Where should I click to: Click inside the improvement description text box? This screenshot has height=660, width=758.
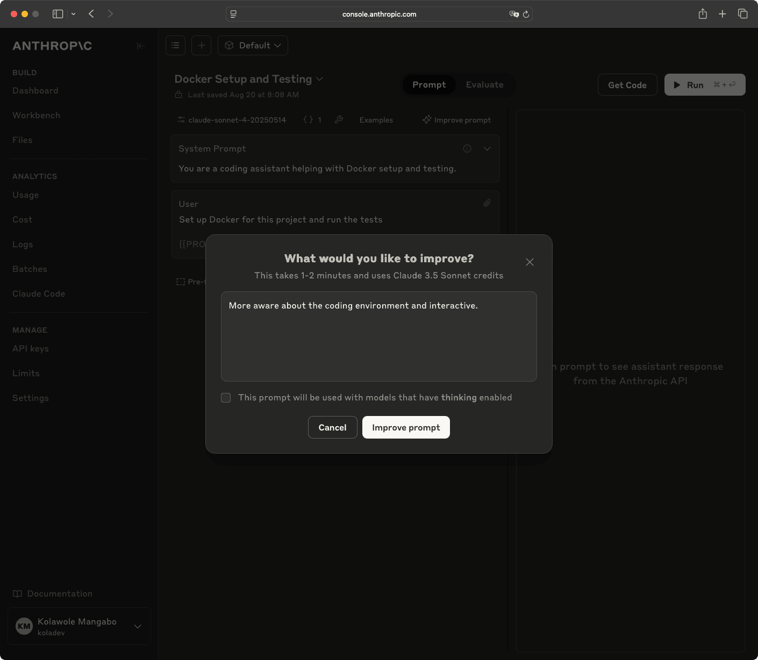[x=378, y=336]
